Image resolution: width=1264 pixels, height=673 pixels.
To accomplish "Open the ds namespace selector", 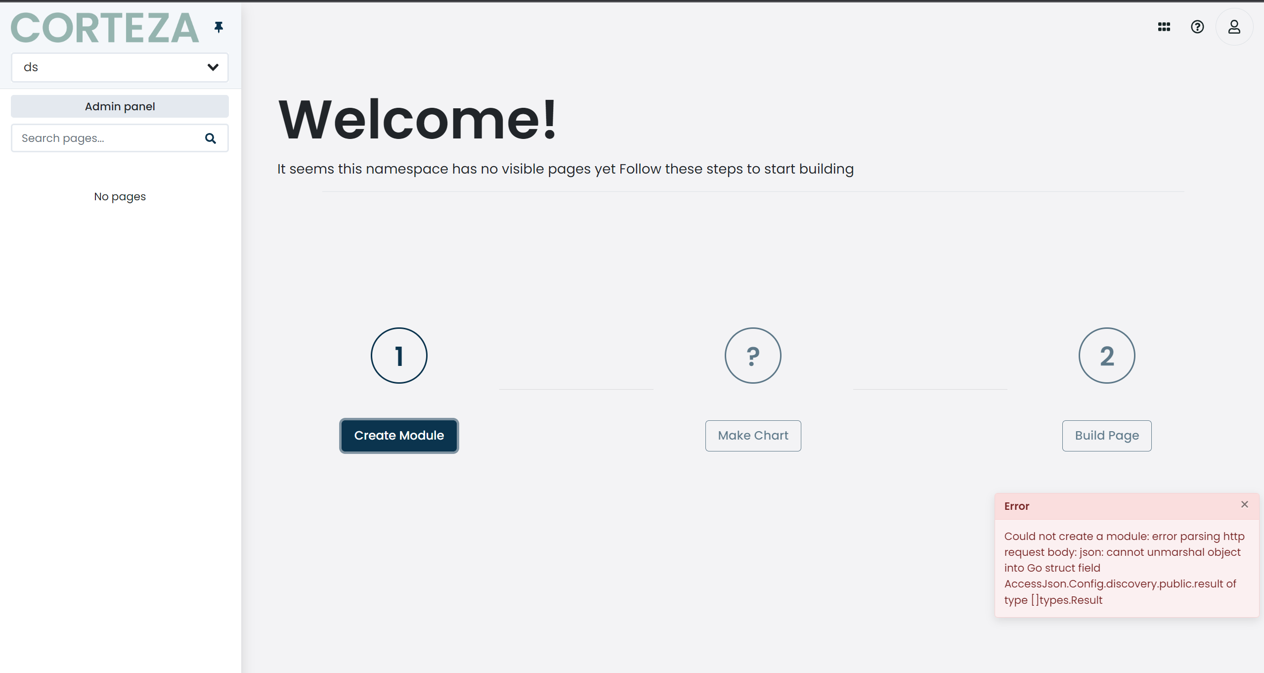I will 120,67.
